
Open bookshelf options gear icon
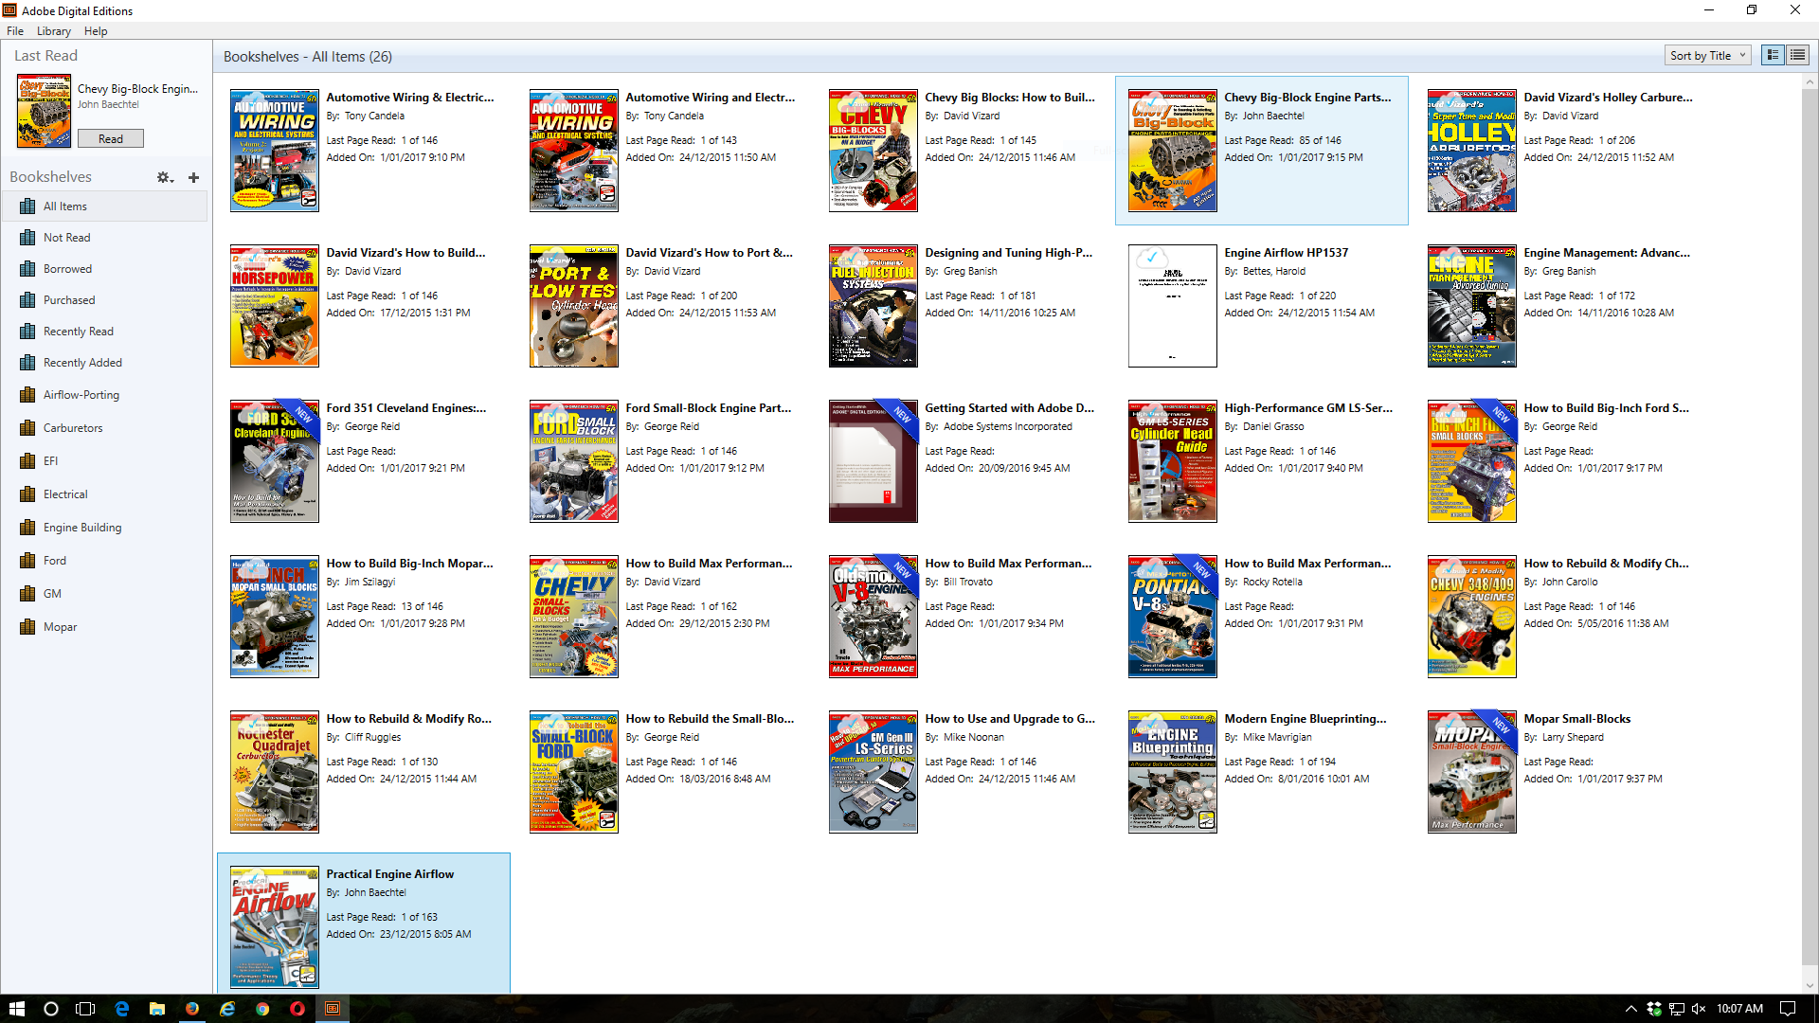[164, 177]
